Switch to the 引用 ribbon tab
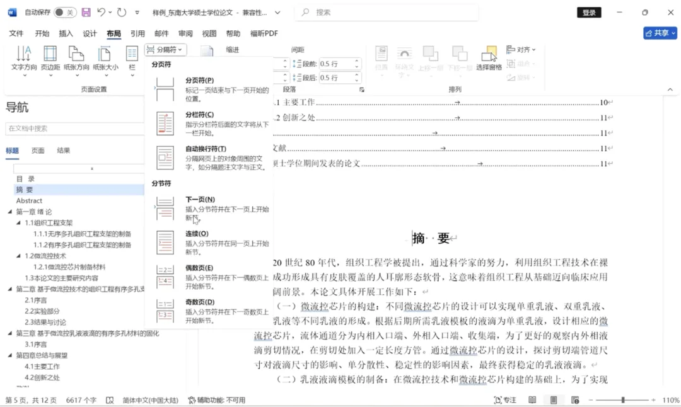 [x=137, y=33]
